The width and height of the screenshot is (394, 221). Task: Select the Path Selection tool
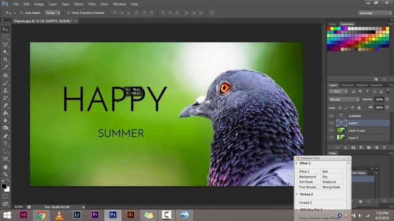pyautogui.click(x=6, y=152)
